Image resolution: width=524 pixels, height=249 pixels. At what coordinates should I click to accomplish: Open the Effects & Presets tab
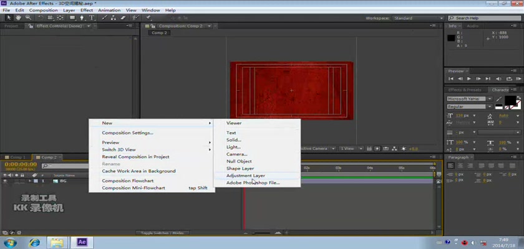[465, 90]
